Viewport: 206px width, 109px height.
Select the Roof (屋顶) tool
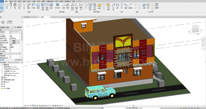29,6
